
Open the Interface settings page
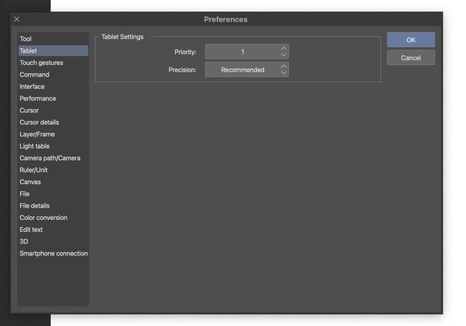[32, 86]
